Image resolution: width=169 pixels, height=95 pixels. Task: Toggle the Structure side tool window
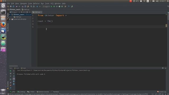pos(8,27)
